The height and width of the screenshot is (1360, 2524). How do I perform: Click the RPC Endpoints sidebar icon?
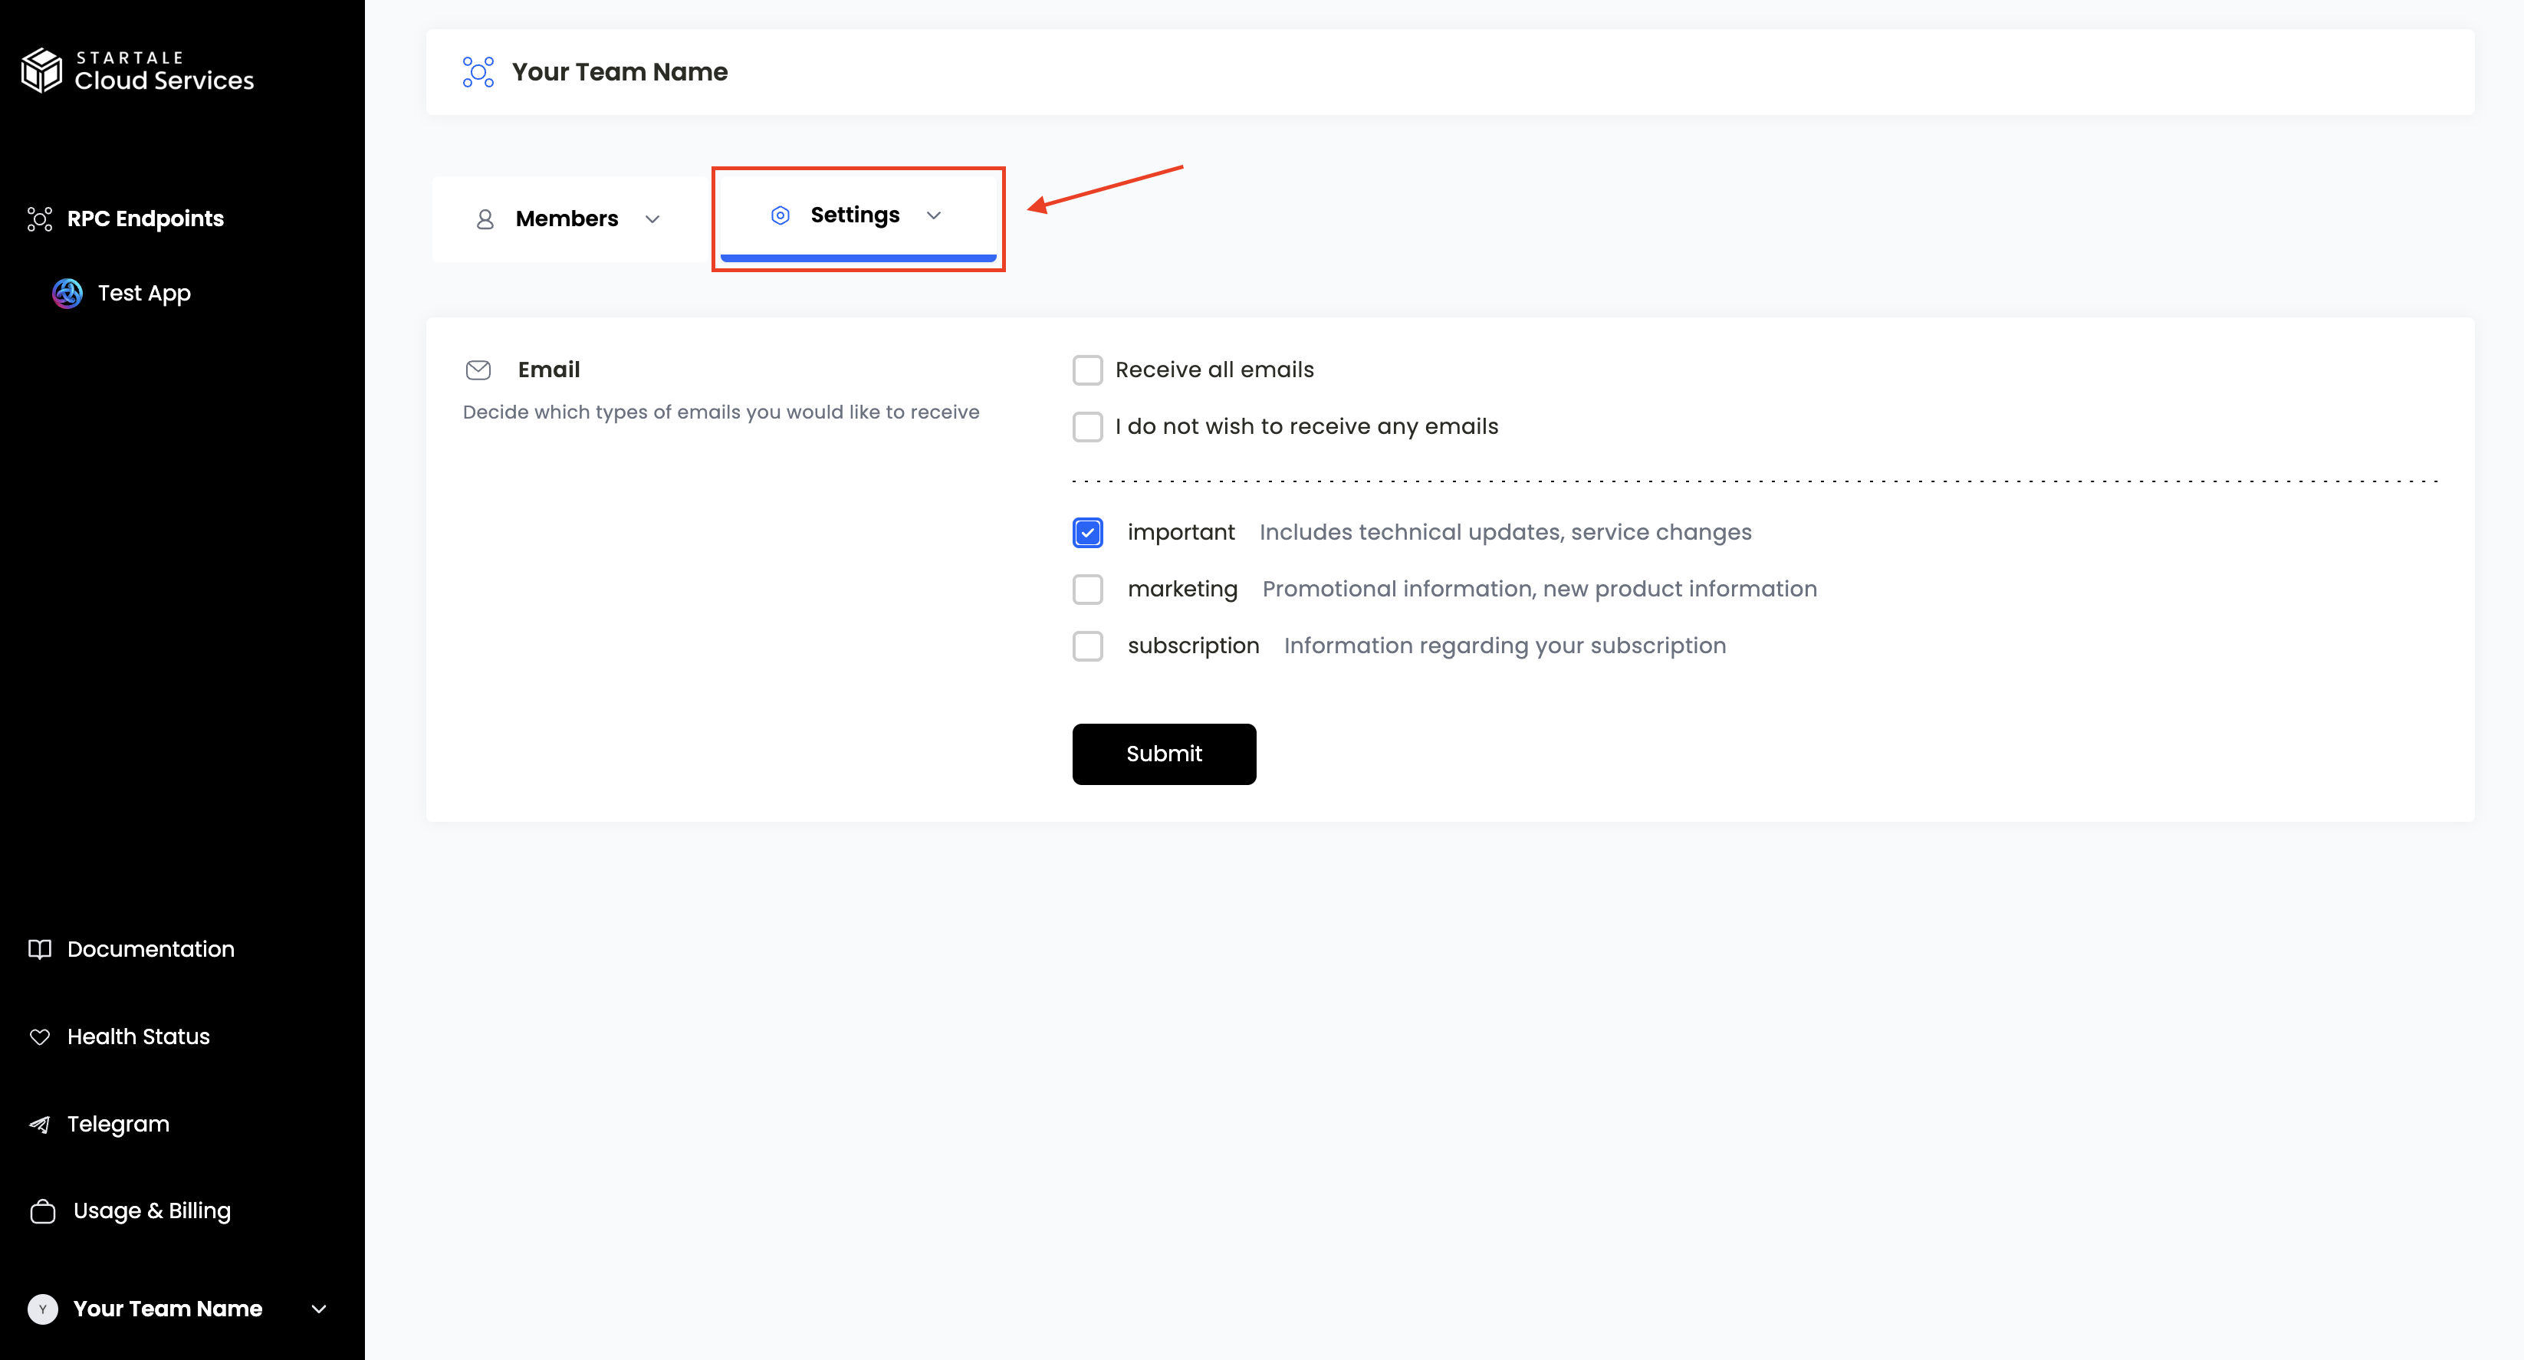39,218
